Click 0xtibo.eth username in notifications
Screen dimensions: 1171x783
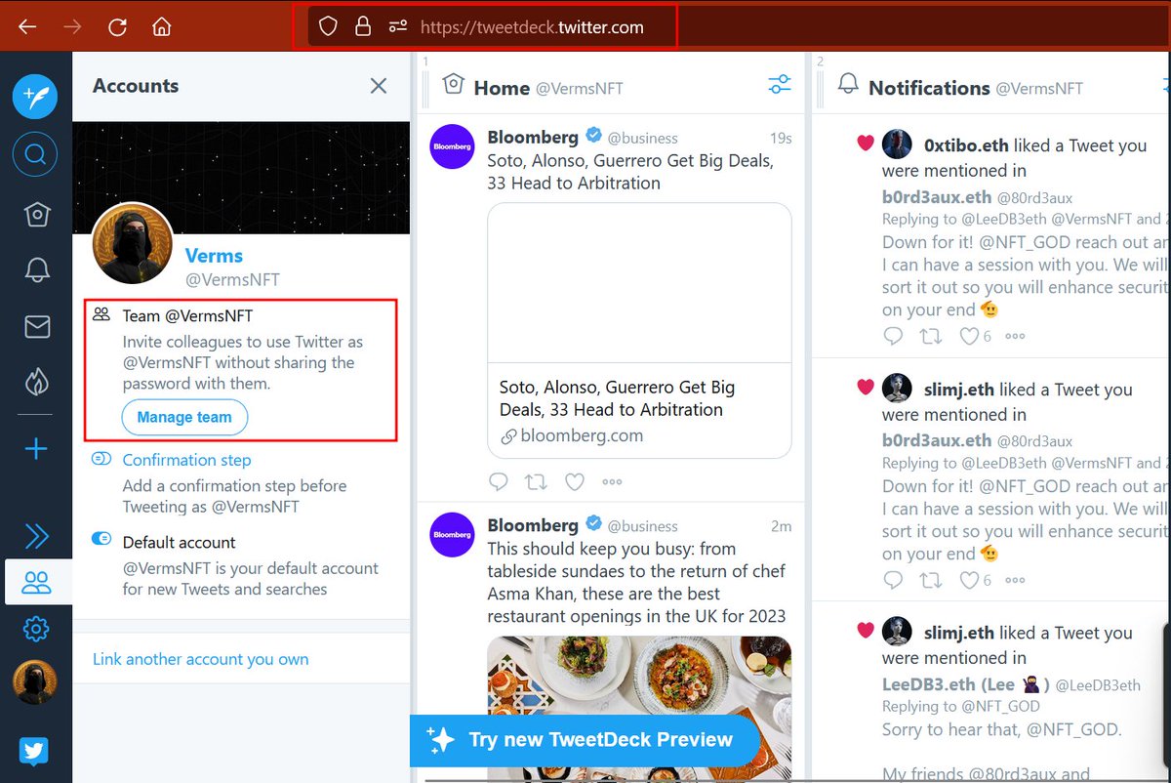coord(967,145)
